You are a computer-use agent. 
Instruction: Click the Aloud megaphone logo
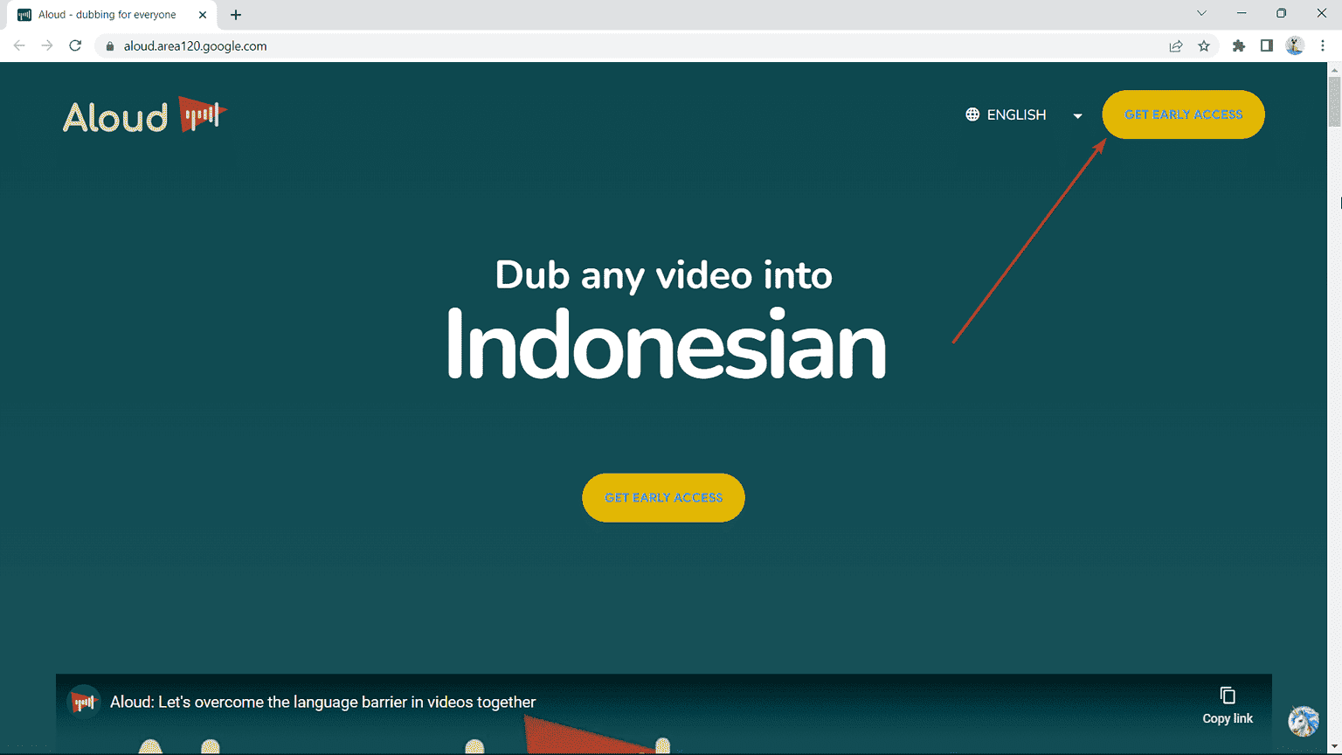[201, 114]
